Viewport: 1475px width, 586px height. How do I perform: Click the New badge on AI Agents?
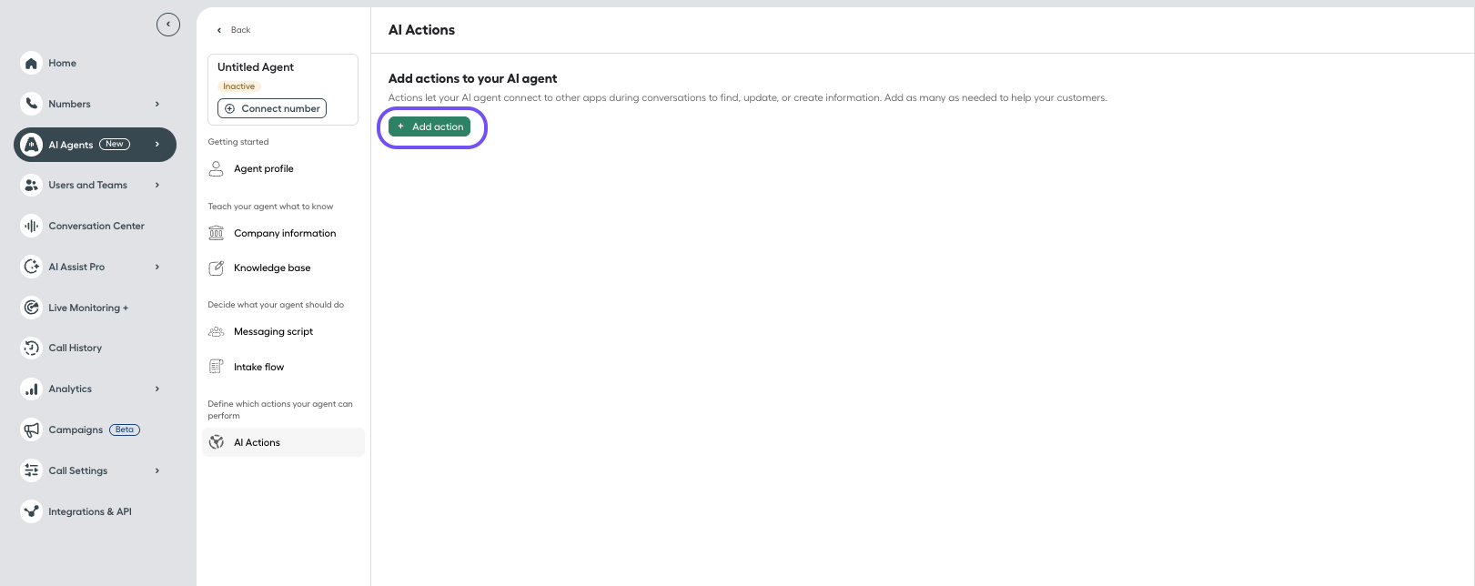point(115,144)
